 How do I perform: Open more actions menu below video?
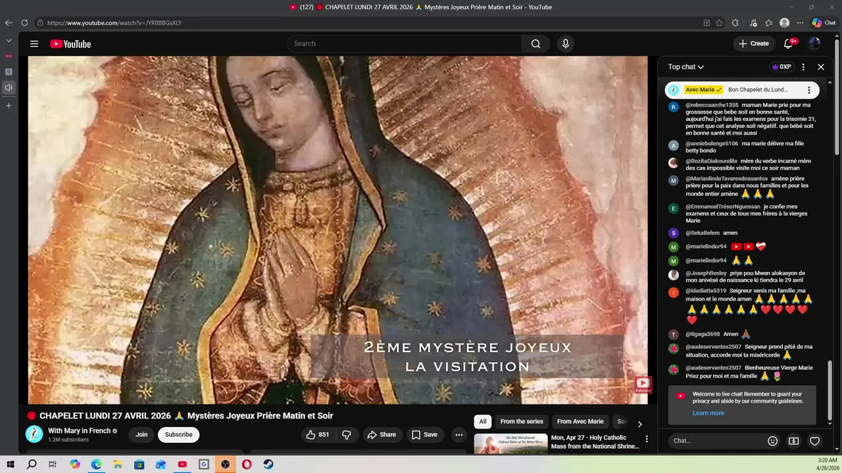coord(459,435)
